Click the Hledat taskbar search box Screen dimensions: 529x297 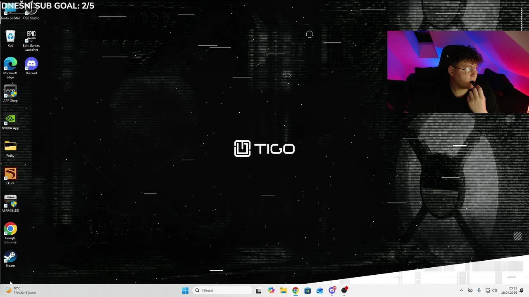222,290
